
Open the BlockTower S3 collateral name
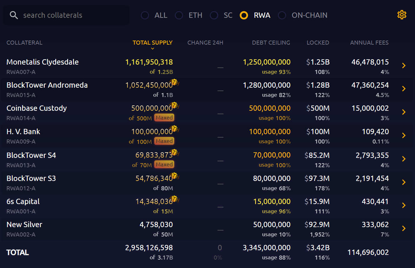[31, 178]
